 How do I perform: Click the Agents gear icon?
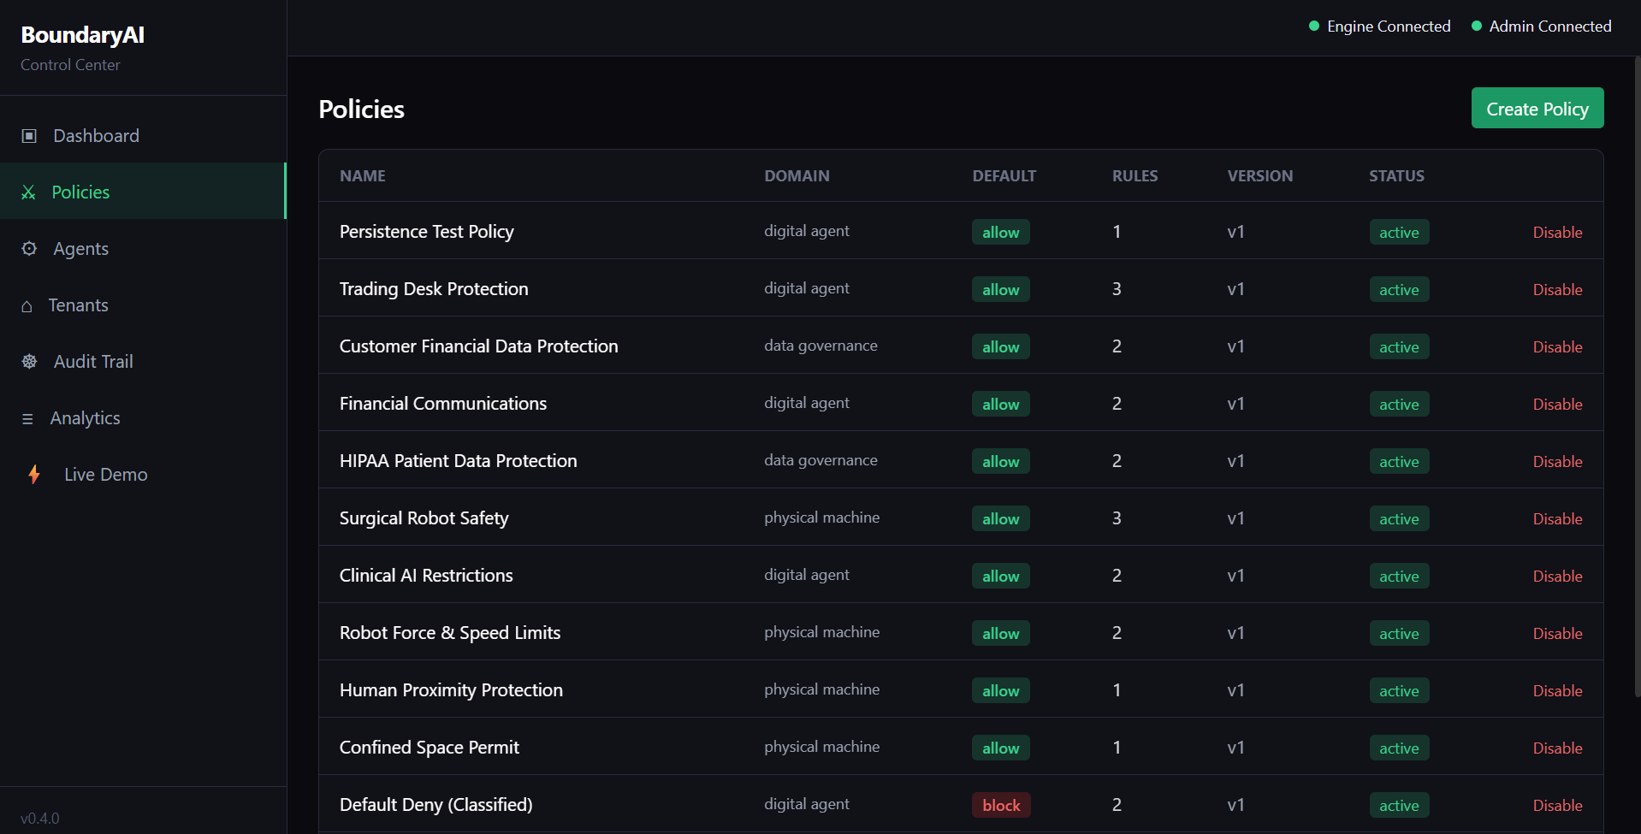[x=29, y=249]
